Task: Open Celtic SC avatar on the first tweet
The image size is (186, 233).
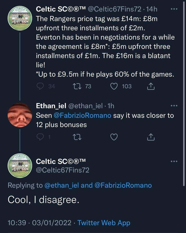Action: pyautogui.click(x=19, y=18)
